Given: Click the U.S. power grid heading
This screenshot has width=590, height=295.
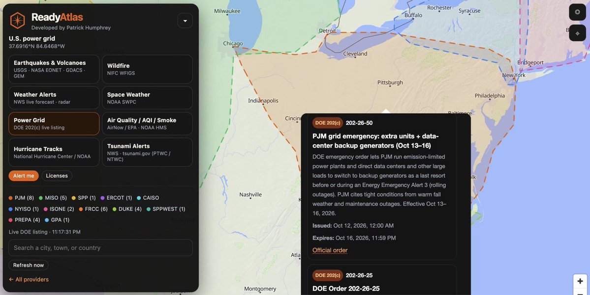Looking at the screenshot, I should (32, 38).
